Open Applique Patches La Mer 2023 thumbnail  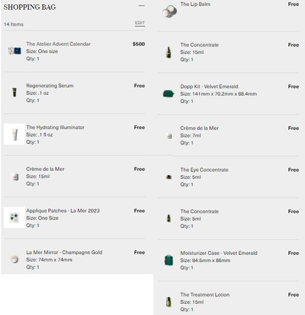tap(14, 217)
